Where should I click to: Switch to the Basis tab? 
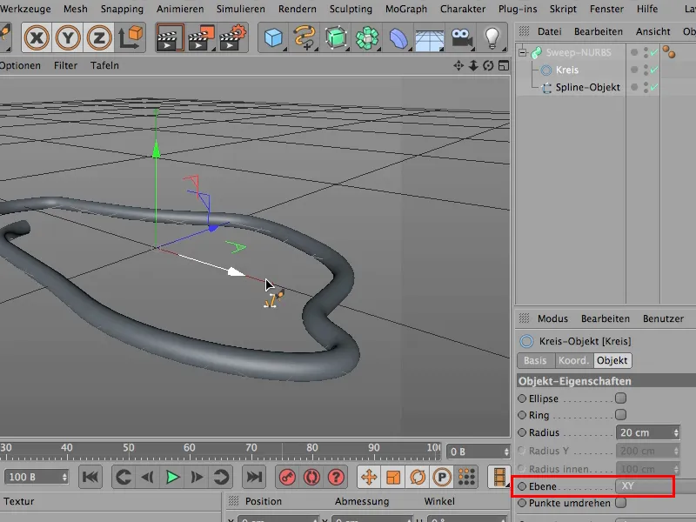pyautogui.click(x=535, y=360)
